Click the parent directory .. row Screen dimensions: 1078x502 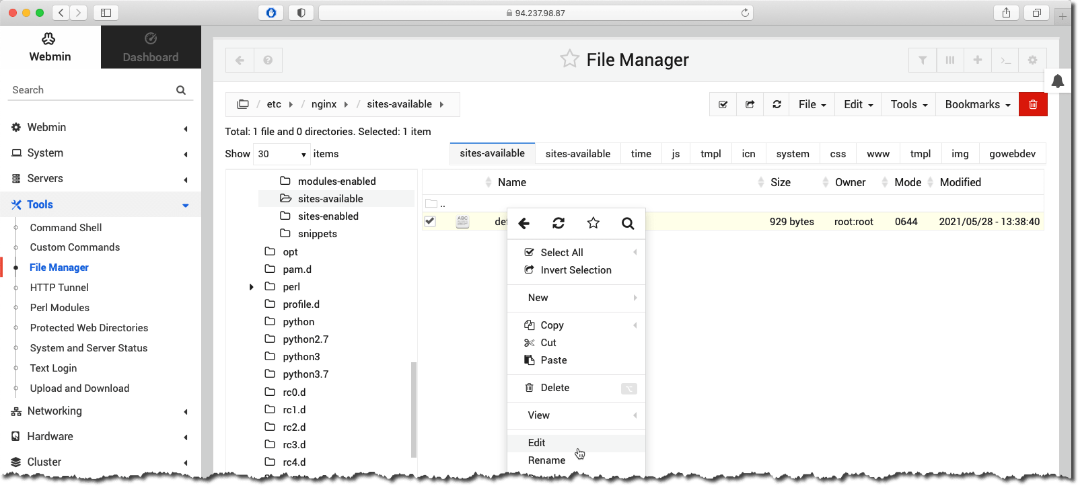point(733,204)
